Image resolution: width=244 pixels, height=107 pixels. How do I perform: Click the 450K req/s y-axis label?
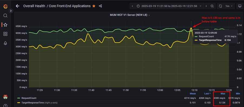pos(21,26)
